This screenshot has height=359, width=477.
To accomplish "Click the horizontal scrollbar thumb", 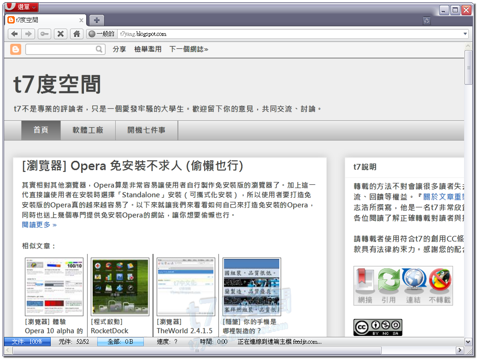I will 197,350.
